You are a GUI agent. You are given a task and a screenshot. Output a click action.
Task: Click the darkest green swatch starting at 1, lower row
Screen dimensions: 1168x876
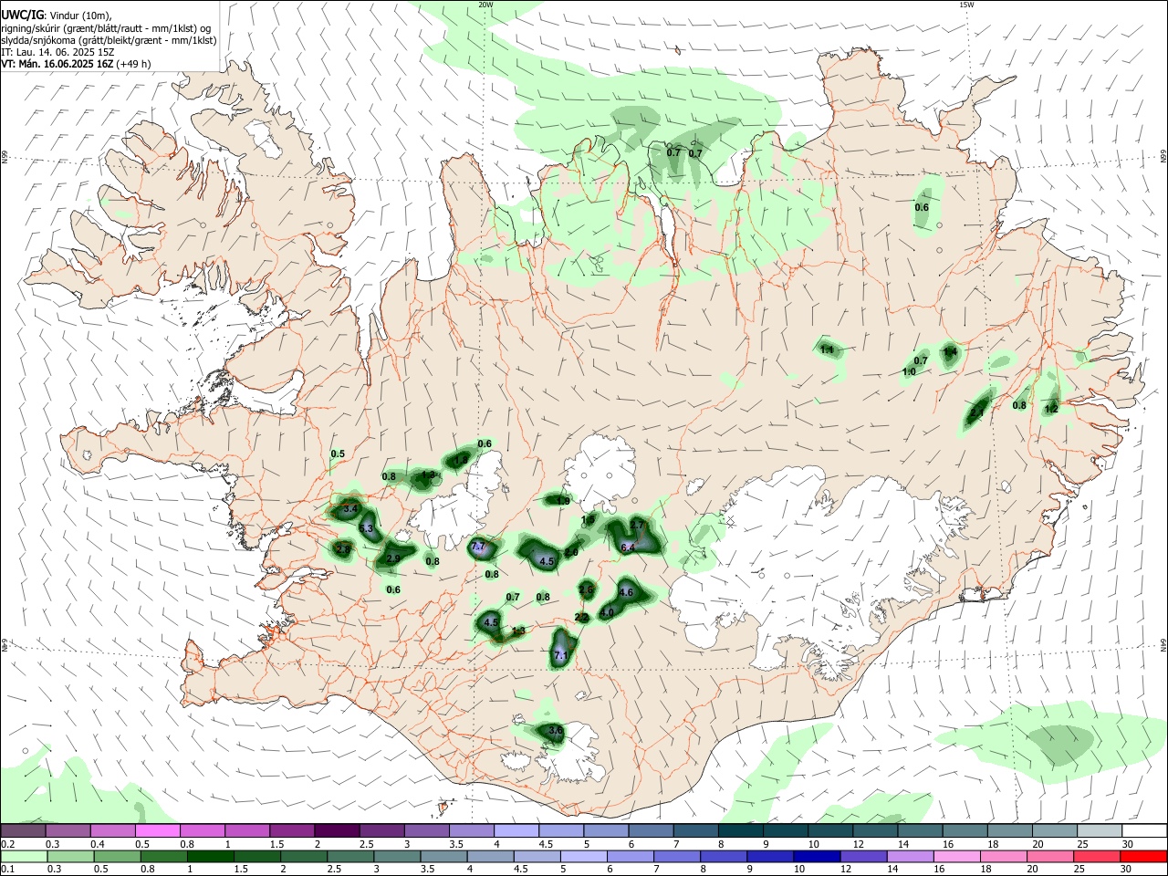pos(209,856)
